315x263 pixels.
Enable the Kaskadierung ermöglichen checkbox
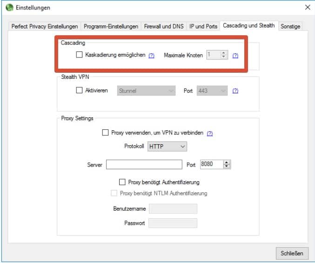click(x=79, y=55)
